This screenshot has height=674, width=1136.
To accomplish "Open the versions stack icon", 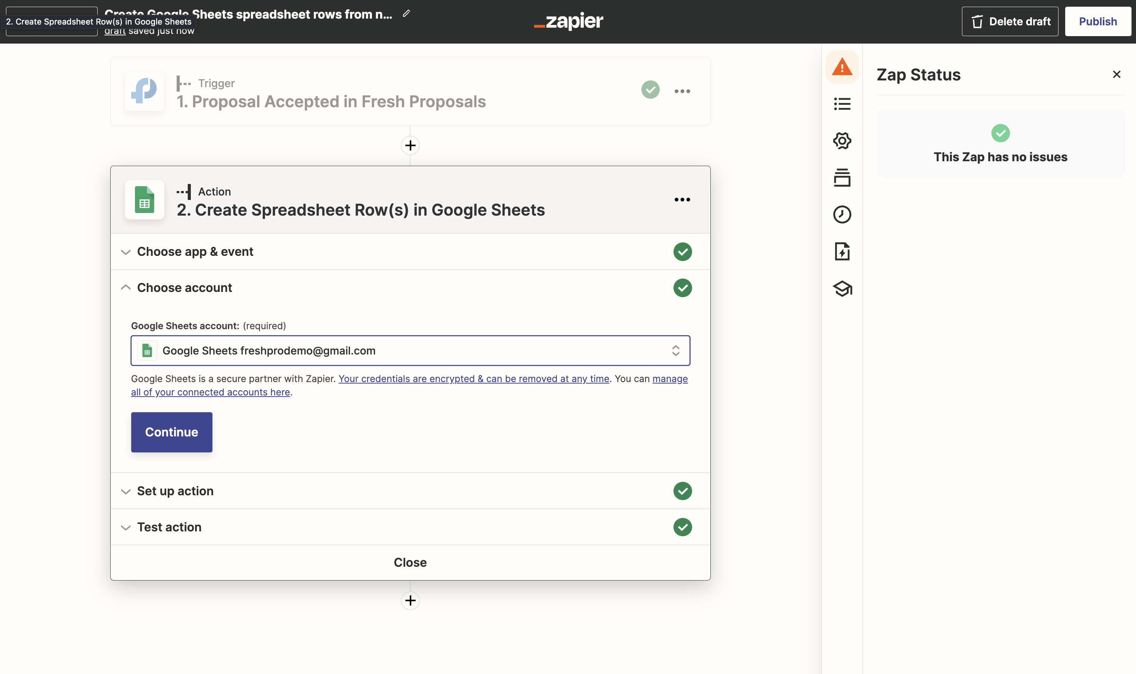I will (x=842, y=178).
